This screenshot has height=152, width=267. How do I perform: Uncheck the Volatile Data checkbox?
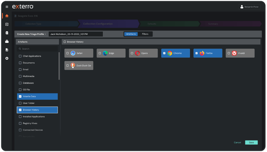tap(20, 97)
